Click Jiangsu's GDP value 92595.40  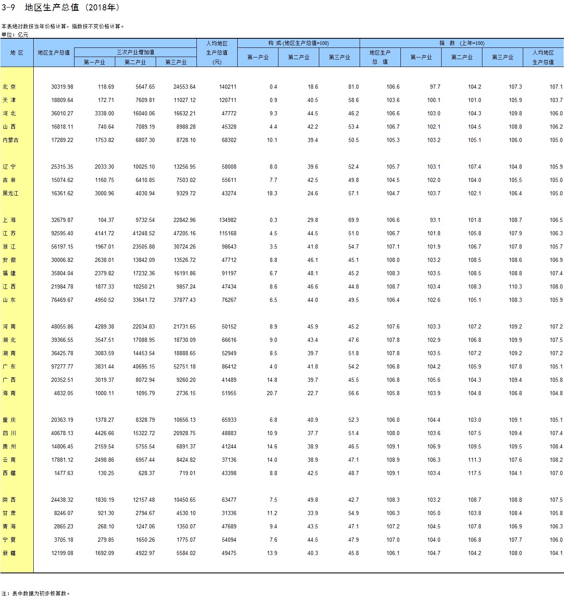click(x=62, y=233)
